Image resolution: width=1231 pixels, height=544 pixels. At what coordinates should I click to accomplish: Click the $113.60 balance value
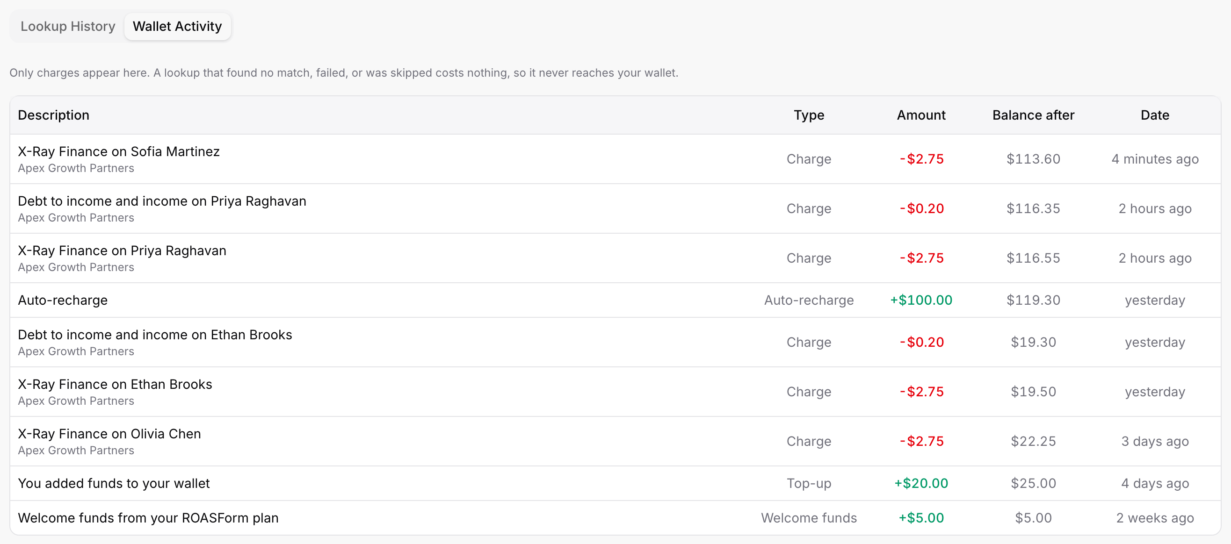pyautogui.click(x=1033, y=159)
